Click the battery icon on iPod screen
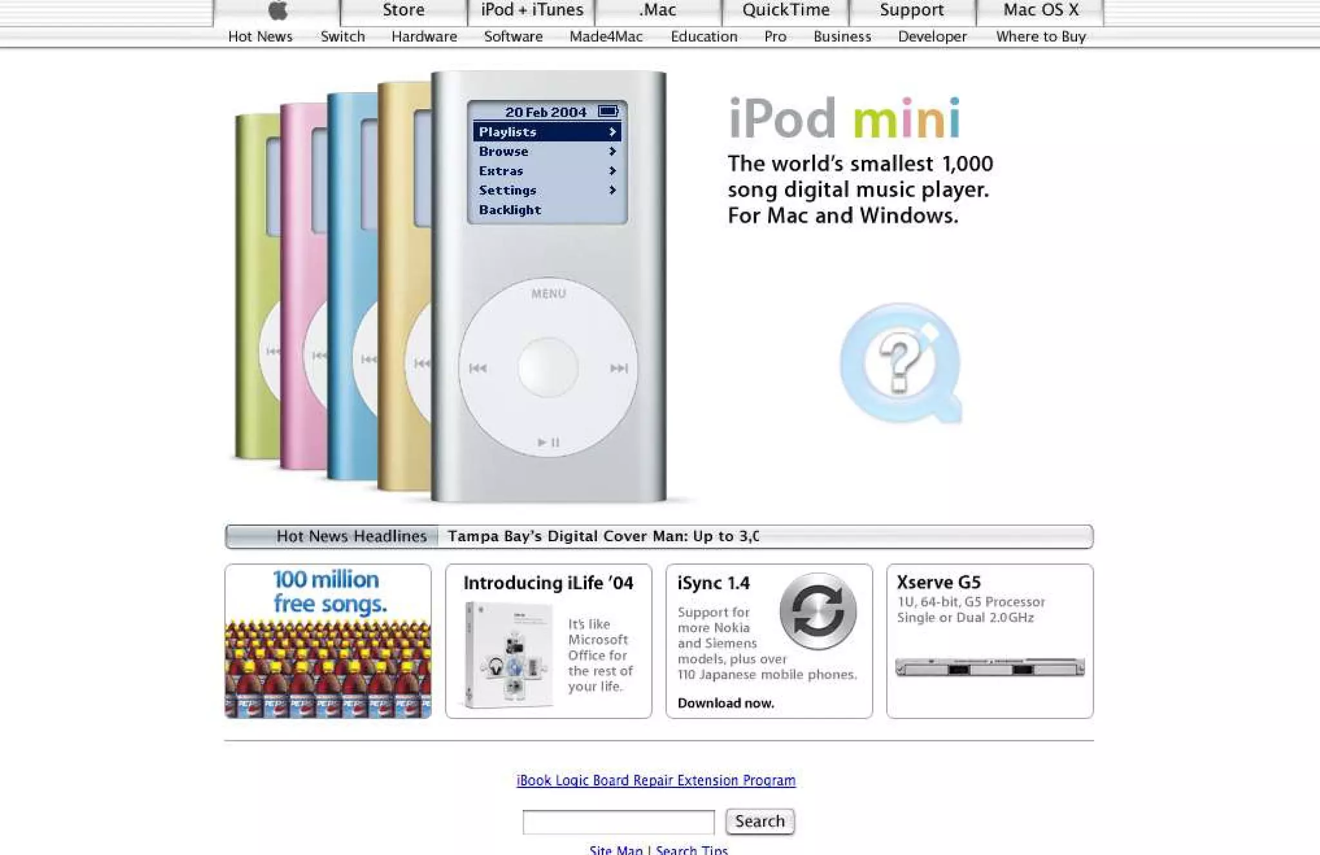Viewport: 1320px width, 855px height. tap(608, 111)
